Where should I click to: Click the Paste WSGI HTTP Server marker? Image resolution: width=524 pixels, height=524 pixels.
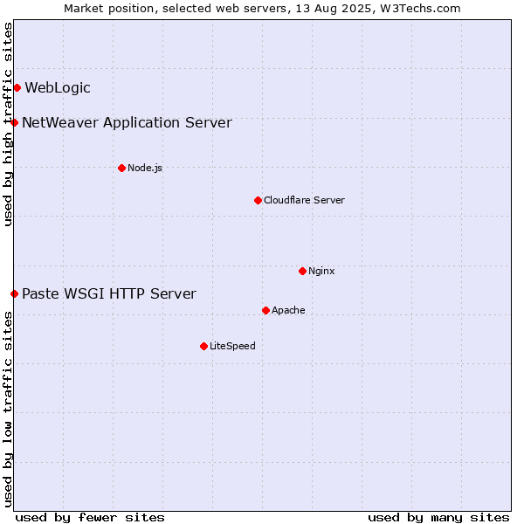pos(14,293)
